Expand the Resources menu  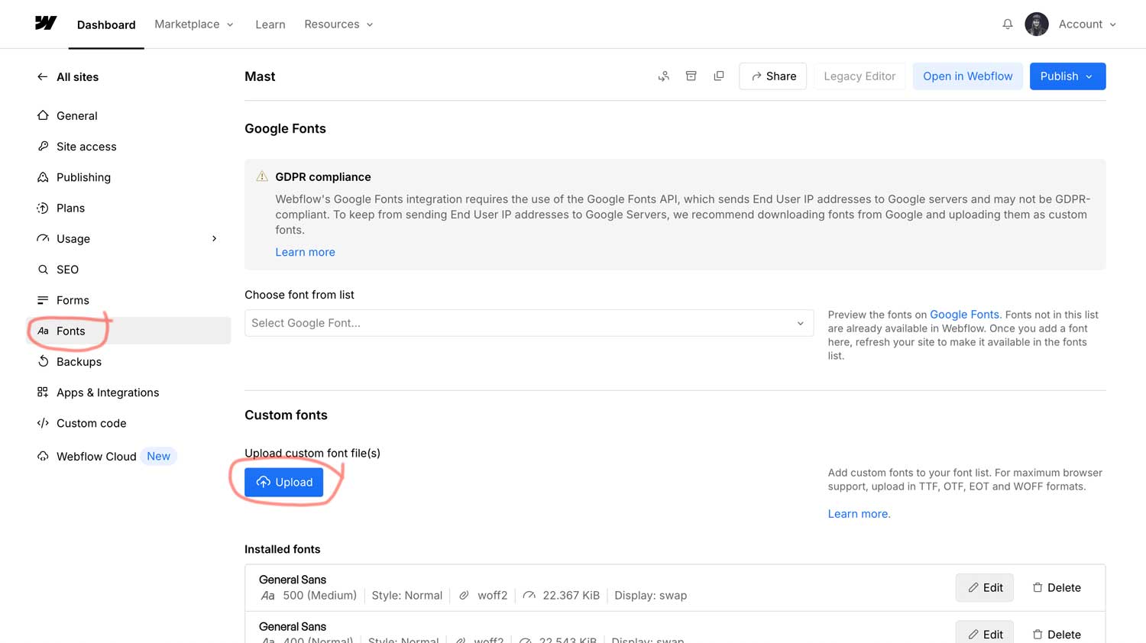pos(338,24)
